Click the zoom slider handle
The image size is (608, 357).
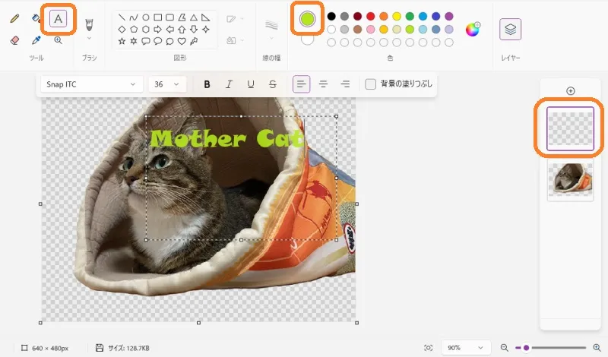pyautogui.click(x=526, y=348)
